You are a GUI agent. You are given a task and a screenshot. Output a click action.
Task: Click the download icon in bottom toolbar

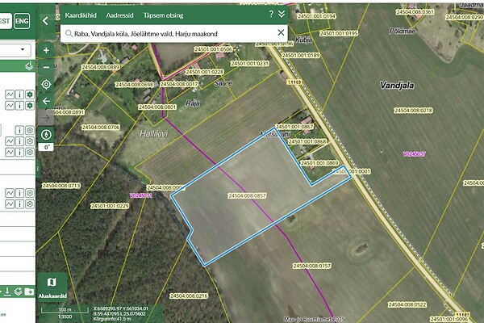6,292
